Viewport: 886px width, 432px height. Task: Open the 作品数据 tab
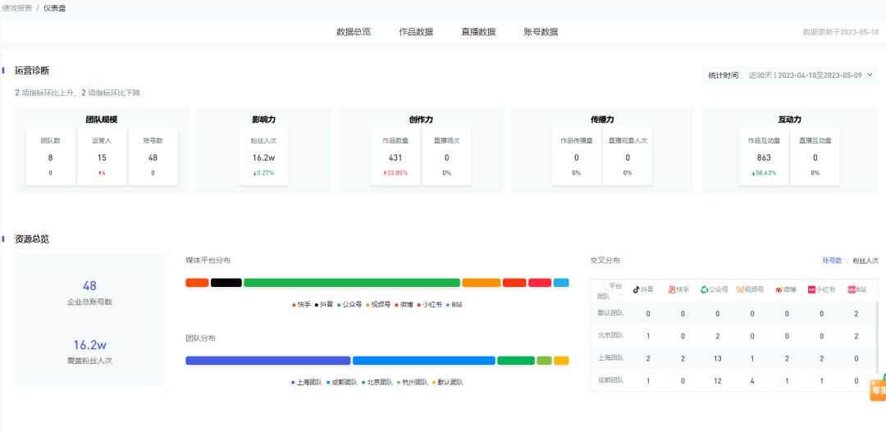416,32
